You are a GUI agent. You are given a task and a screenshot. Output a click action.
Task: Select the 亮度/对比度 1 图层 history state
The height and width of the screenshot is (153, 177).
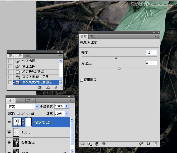coord(36,77)
